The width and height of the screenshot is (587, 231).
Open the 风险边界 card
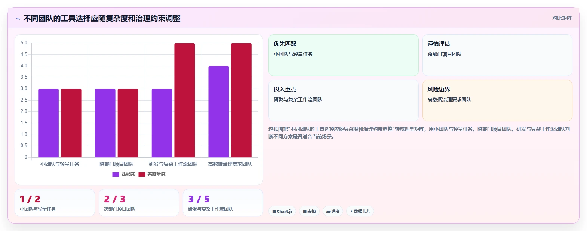(497, 101)
